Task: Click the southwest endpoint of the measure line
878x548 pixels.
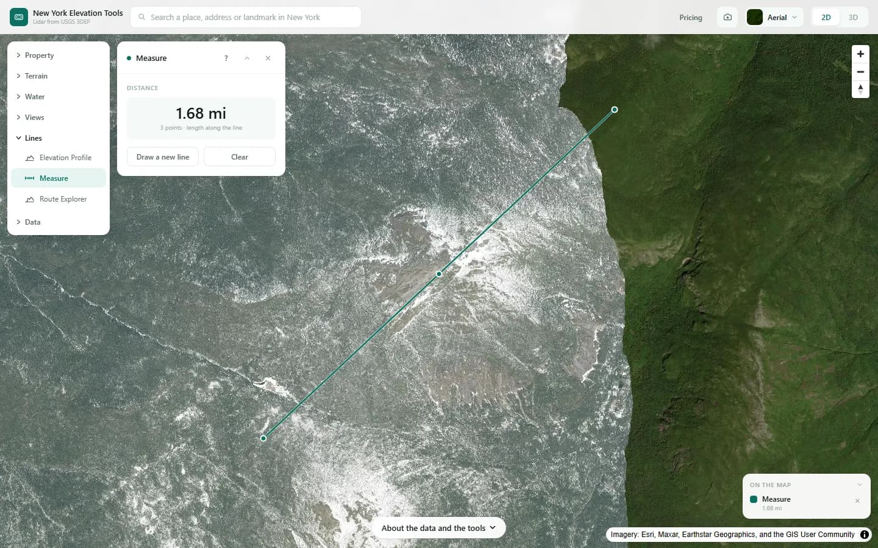Action: pyautogui.click(x=263, y=438)
